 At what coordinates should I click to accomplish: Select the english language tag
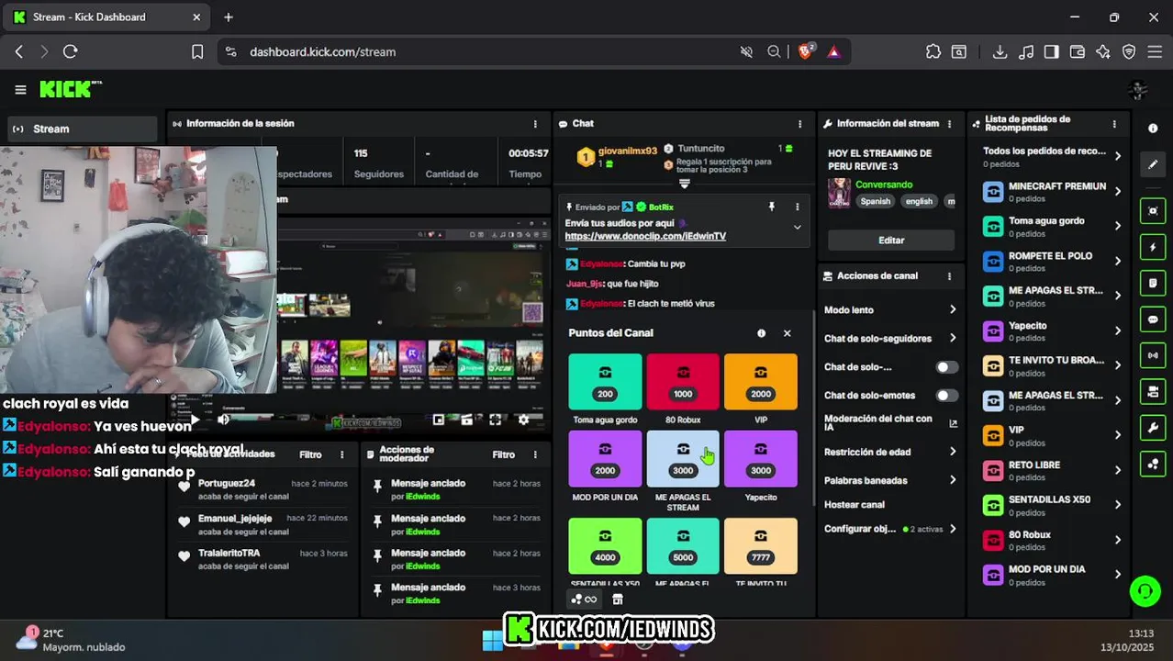tap(919, 201)
